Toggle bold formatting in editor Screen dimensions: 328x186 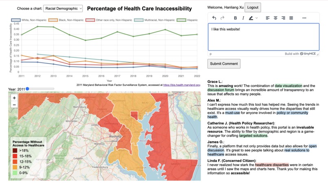(235, 18)
